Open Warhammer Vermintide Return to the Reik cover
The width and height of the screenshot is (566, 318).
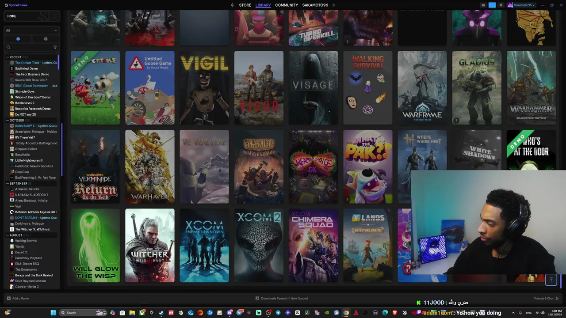[95, 167]
